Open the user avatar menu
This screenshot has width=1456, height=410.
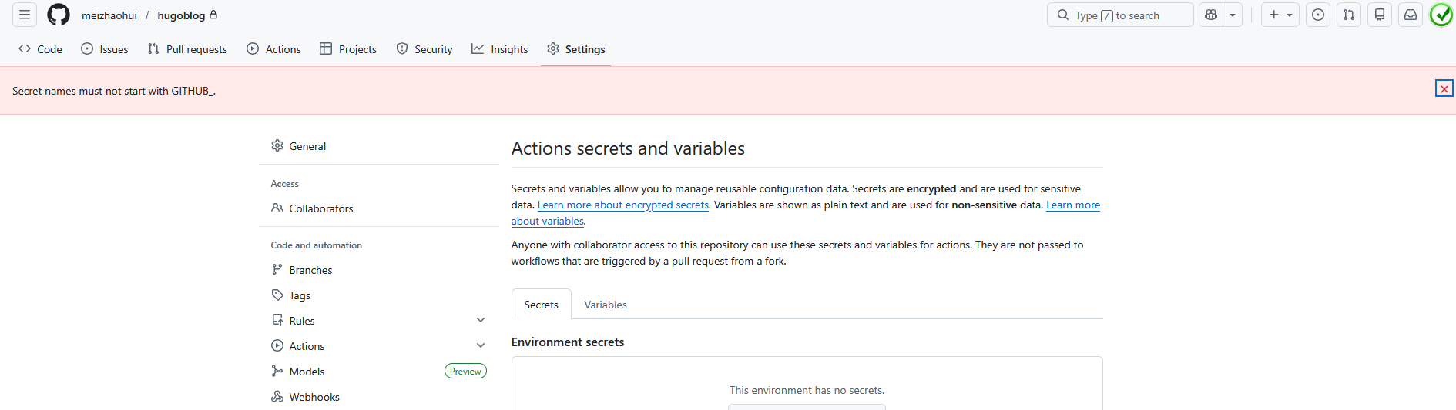1441,15
